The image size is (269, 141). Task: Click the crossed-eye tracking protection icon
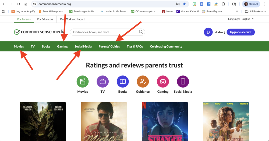[x=178, y=4]
